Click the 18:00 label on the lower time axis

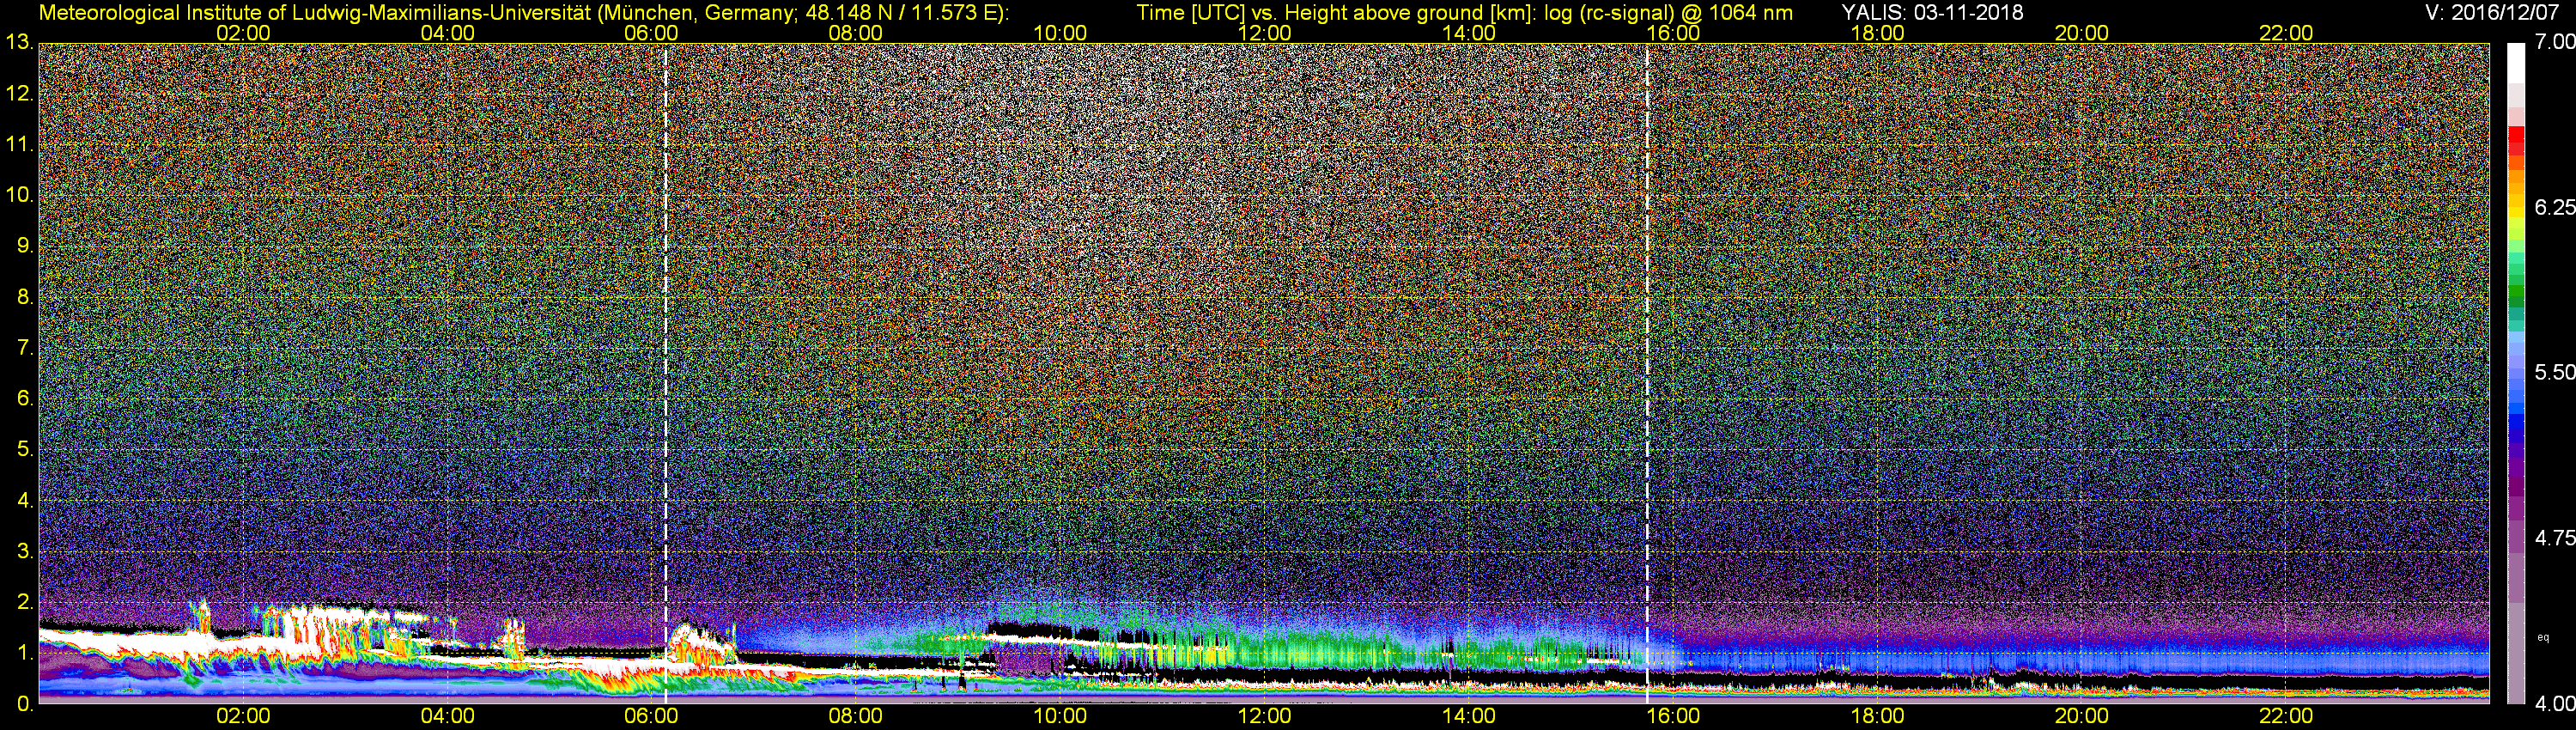[x=1877, y=716]
